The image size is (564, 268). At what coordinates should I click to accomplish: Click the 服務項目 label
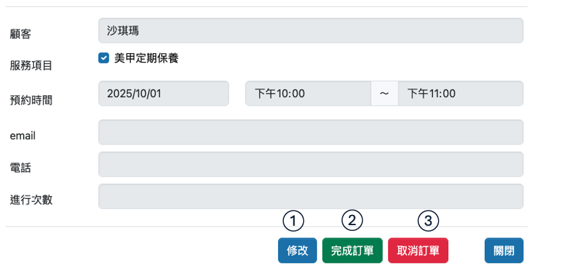(x=31, y=65)
